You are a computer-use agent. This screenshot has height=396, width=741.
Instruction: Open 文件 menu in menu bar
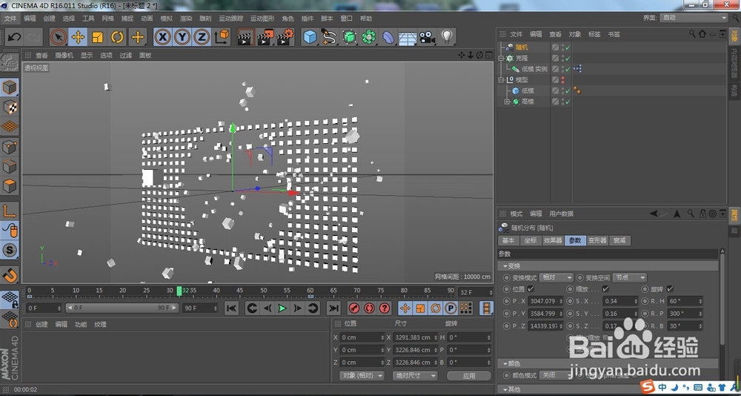[x=10, y=19]
